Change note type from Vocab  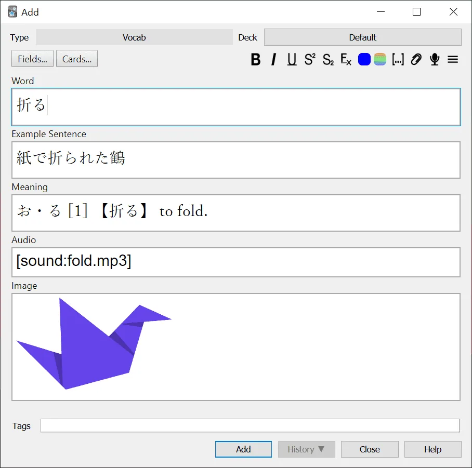point(134,37)
